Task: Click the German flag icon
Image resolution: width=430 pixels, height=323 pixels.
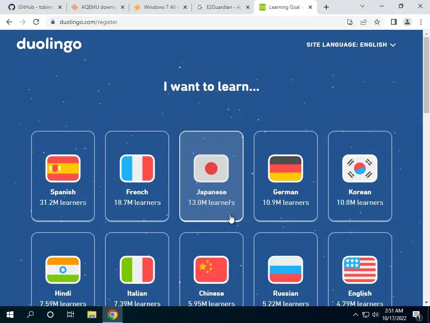Action: tap(286, 168)
